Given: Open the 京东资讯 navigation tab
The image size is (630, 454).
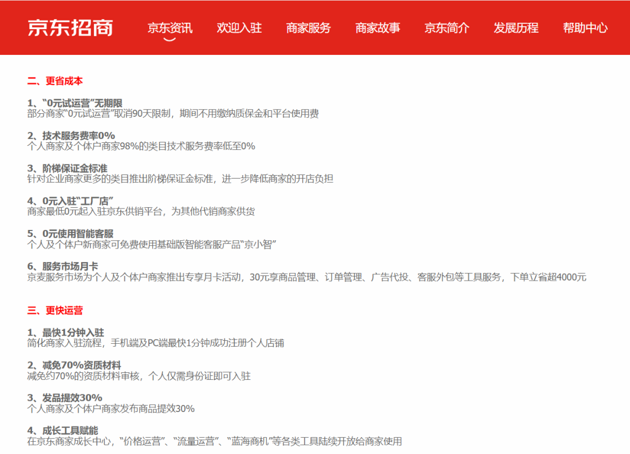Looking at the screenshot, I should pyautogui.click(x=170, y=27).
